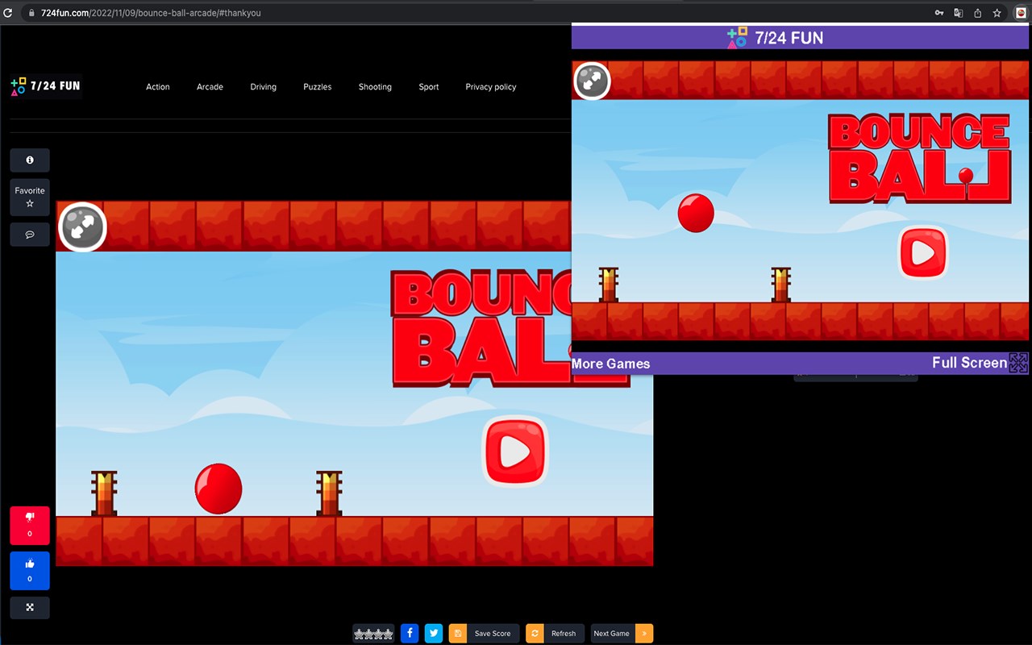
Task: Click the sidebar fullscreen expand icon
Action: point(30,608)
